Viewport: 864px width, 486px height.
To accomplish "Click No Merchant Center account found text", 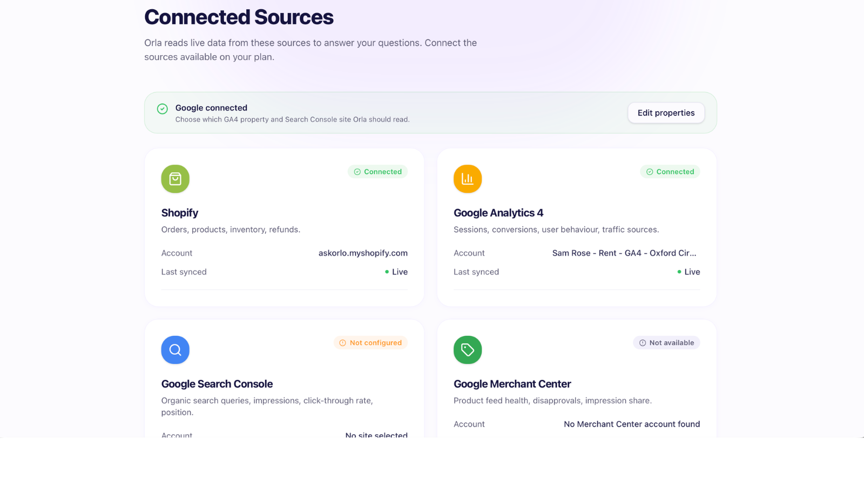I will [x=632, y=424].
